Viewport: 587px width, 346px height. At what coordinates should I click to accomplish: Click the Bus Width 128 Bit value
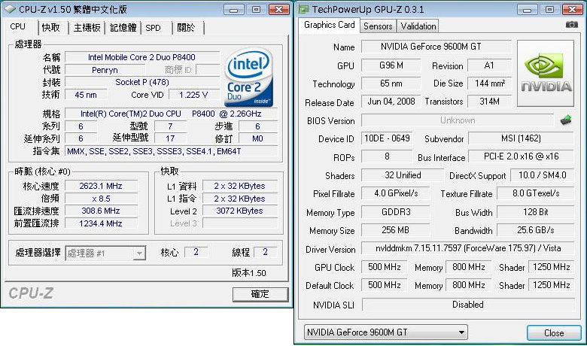click(536, 212)
